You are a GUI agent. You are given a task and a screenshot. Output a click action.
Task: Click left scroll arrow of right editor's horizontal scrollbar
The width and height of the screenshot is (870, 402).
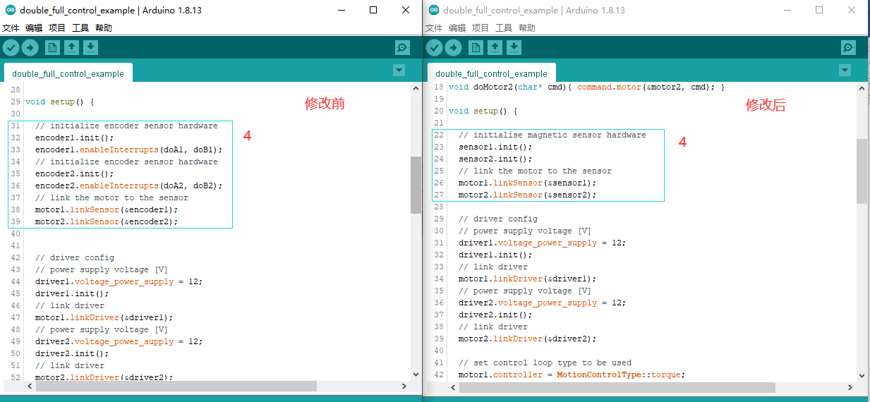pyautogui.click(x=453, y=387)
